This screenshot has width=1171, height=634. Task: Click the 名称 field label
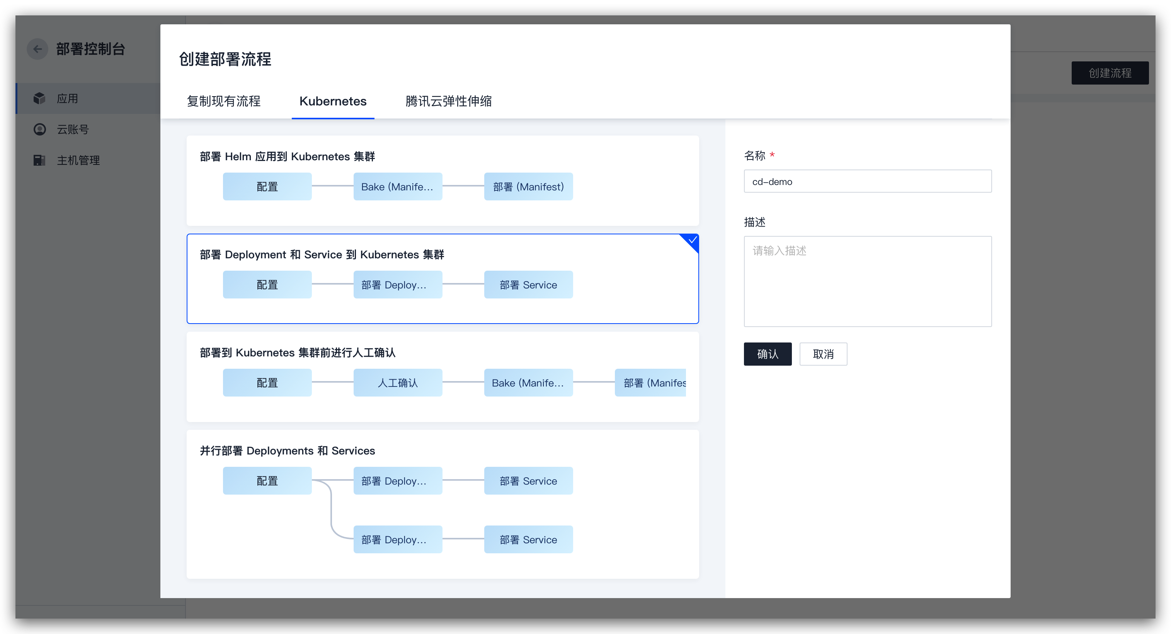point(755,156)
